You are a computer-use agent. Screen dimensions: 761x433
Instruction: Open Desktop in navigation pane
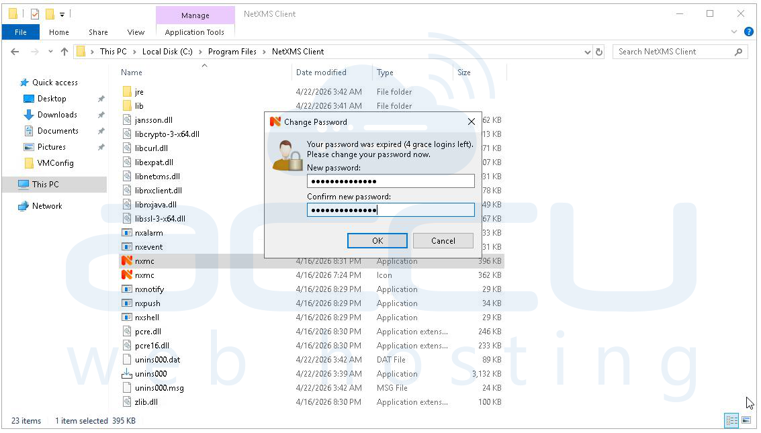point(52,99)
